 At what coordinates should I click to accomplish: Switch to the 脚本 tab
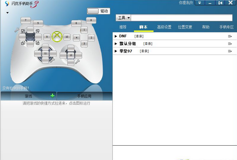click(143, 27)
